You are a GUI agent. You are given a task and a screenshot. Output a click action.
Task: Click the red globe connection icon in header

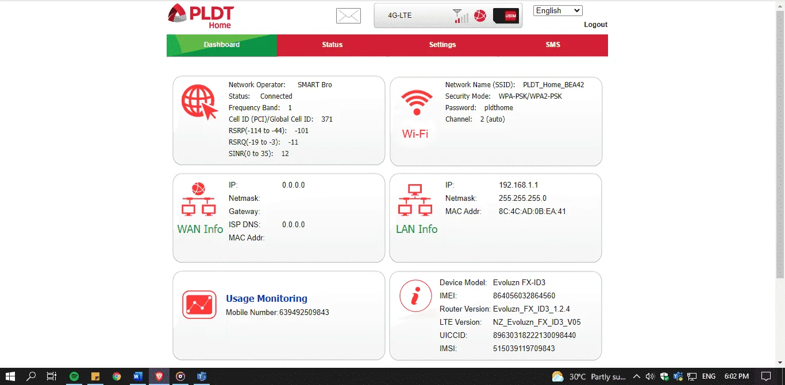coord(480,16)
